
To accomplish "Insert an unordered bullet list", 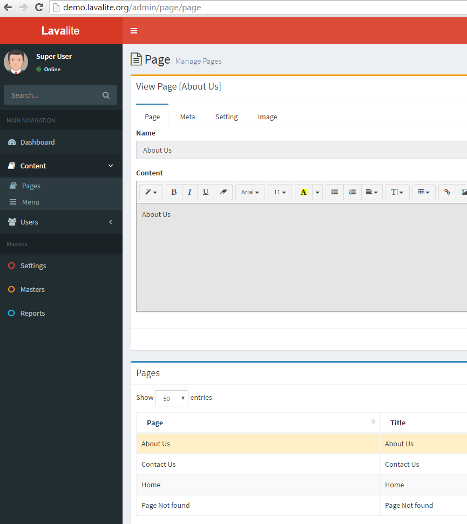I will [x=335, y=192].
